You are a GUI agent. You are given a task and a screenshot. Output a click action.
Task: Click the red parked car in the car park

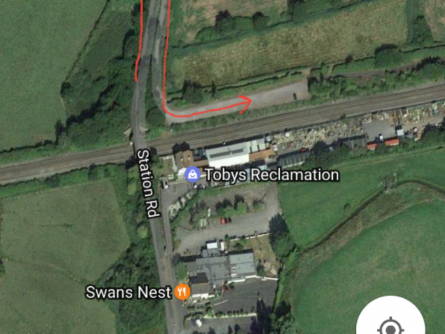[224, 221]
